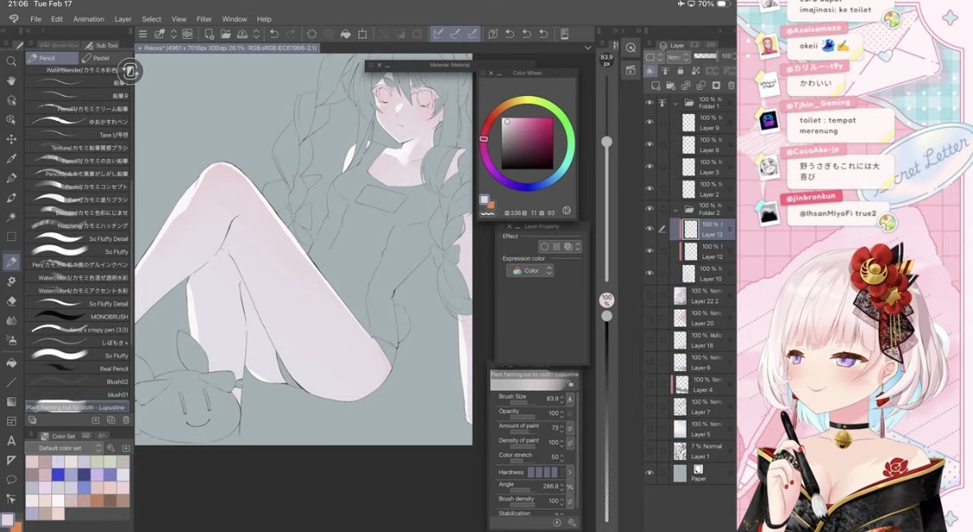Screen dimensions: 973x532
Task: Select Layer 12 thumbnail
Action: click(x=690, y=251)
